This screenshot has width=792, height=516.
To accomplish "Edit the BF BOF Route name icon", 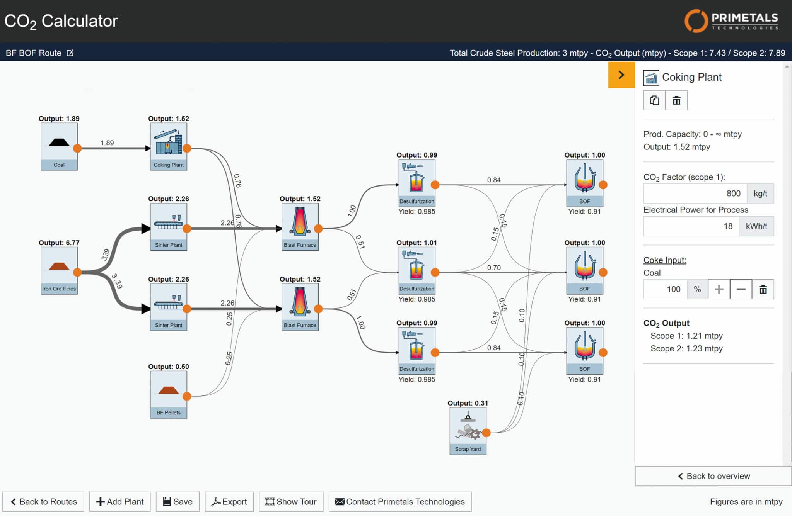I will (x=70, y=53).
